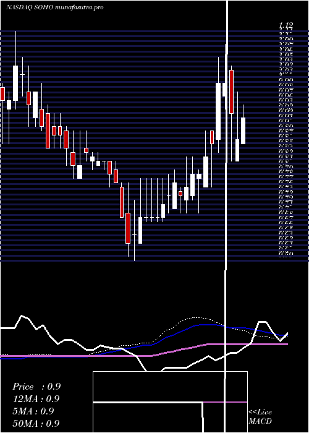Click the '5MA : 0.9' label
This screenshot has width=309, height=433.
(x=33, y=411)
